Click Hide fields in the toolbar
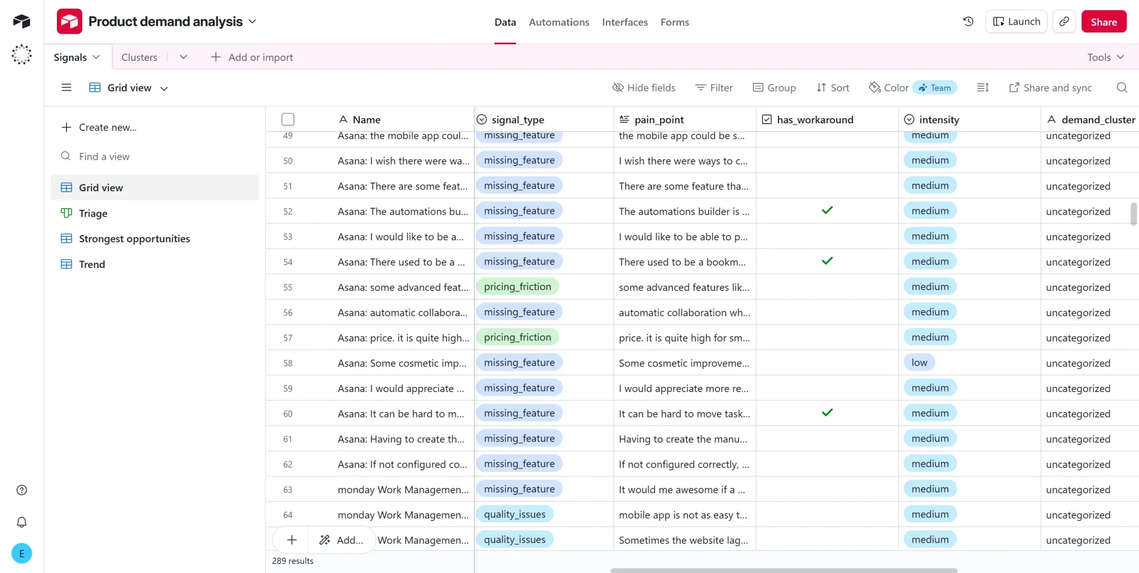The height and width of the screenshot is (573, 1139). (x=644, y=88)
